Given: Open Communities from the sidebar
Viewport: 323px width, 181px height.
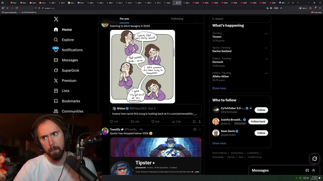Looking at the screenshot, I should 69,111.
